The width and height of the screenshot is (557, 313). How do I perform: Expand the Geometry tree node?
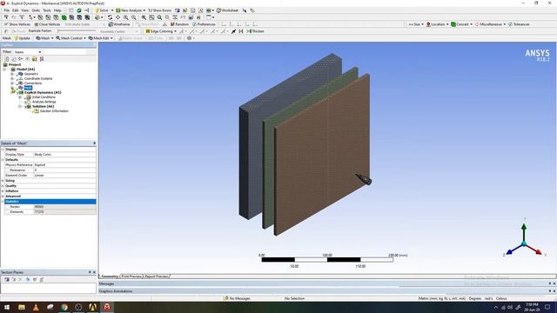(12, 74)
